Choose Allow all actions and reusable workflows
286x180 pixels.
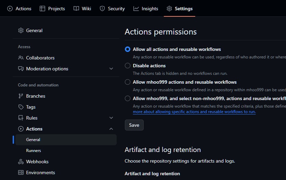pos(128,49)
